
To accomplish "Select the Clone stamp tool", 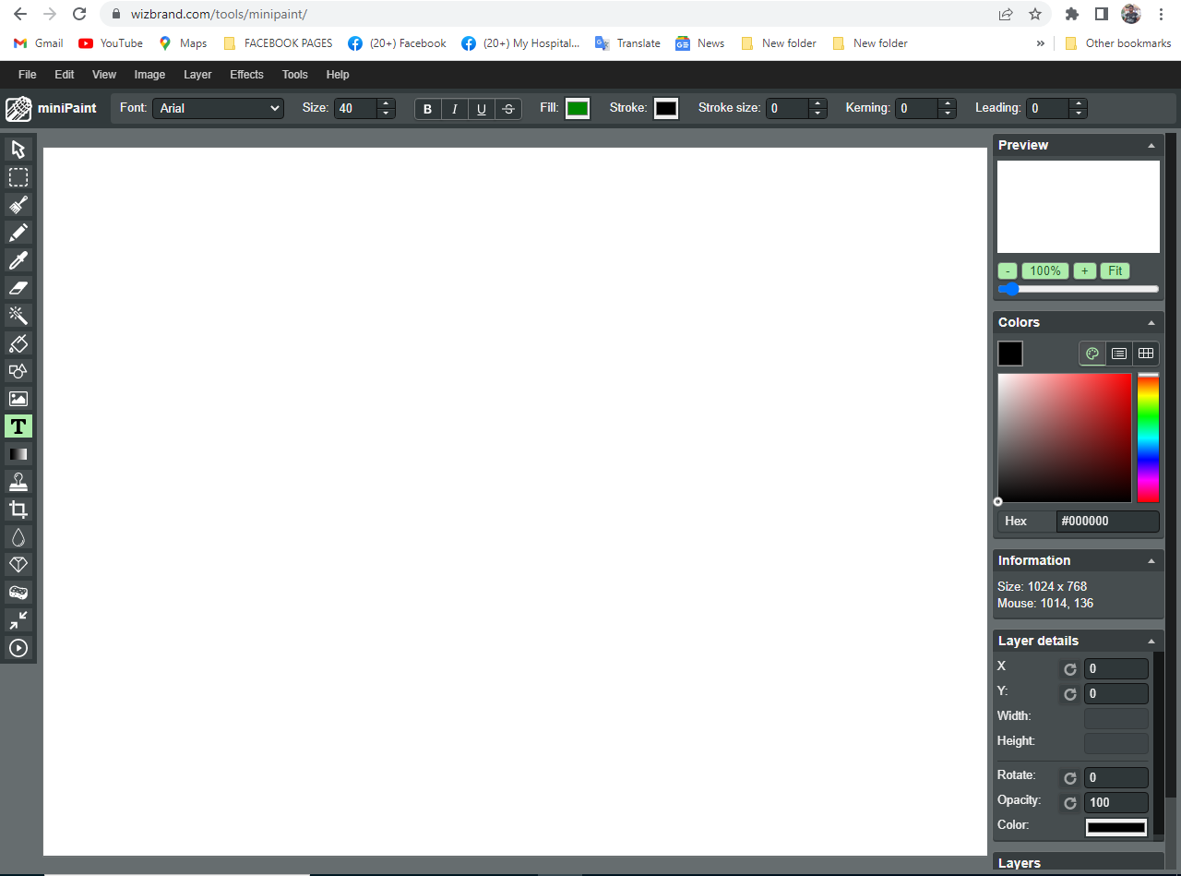I will [x=18, y=481].
